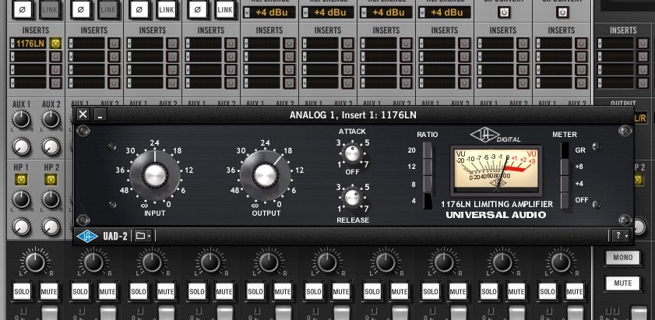Toggle polarity invert on channel 1

click(22, 9)
